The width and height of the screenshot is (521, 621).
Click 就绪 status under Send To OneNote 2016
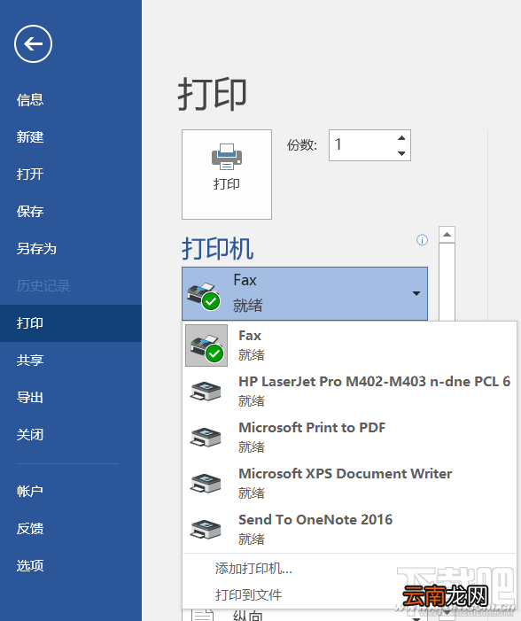click(251, 539)
